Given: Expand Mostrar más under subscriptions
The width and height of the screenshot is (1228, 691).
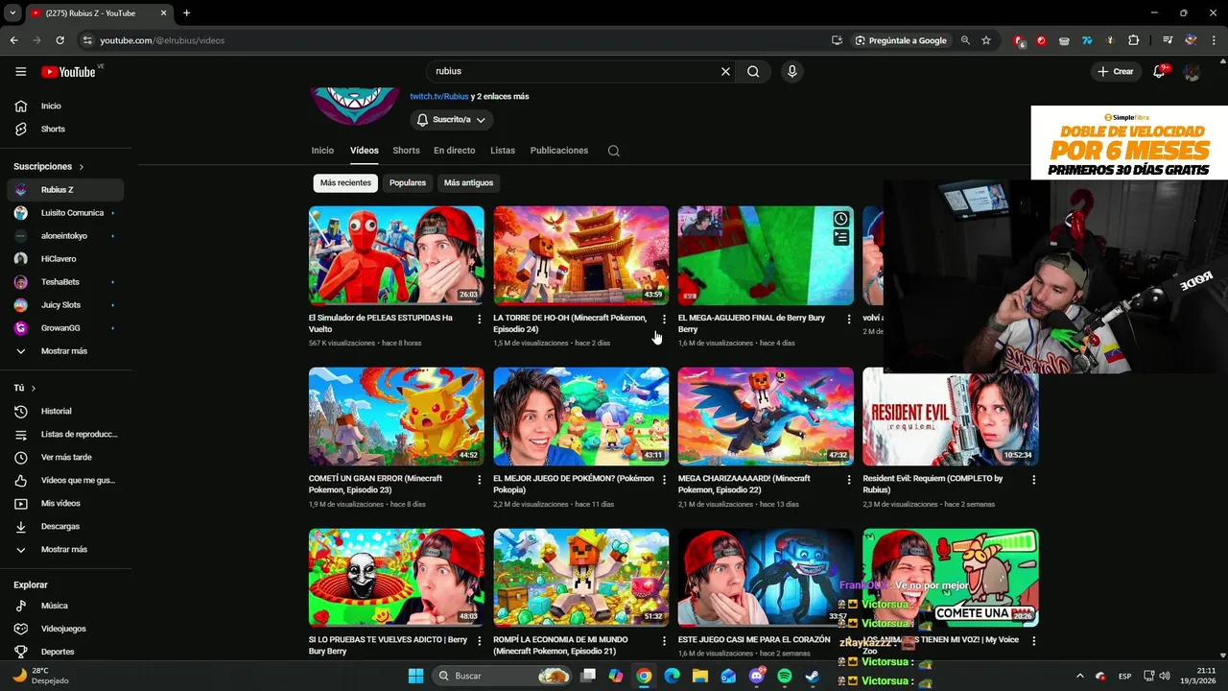Looking at the screenshot, I should (x=64, y=351).
